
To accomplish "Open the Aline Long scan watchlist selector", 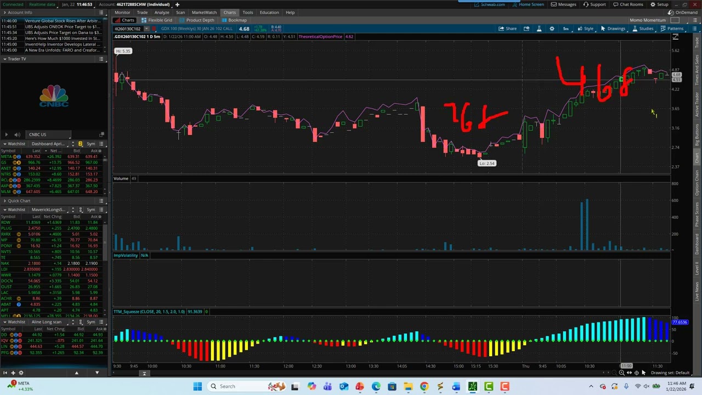I will [49, 322].
